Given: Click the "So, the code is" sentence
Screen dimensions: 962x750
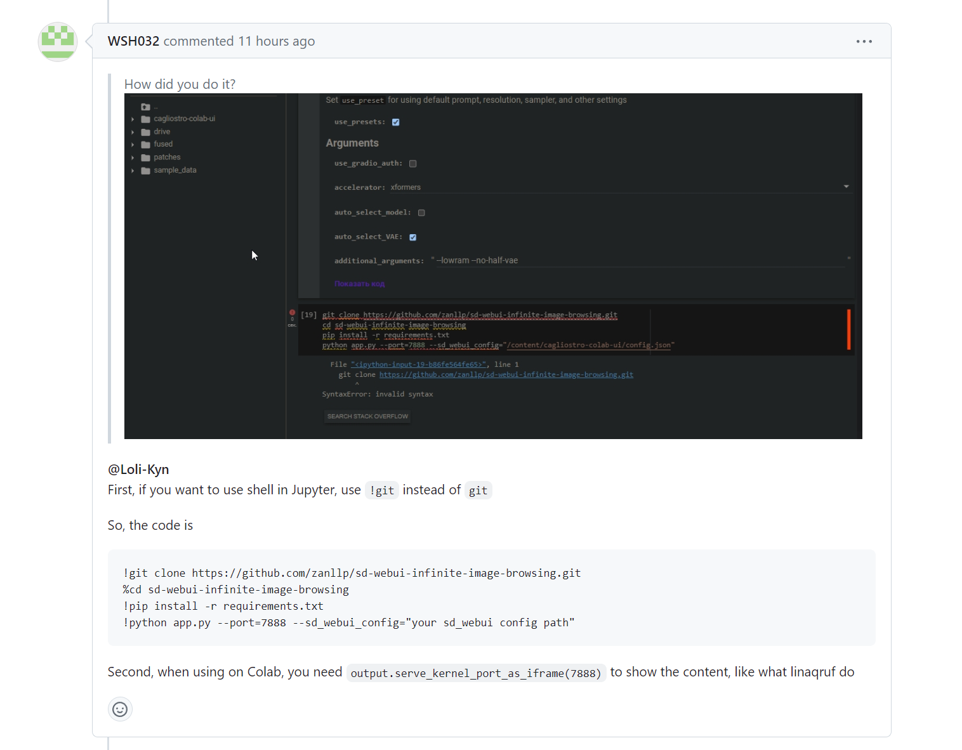Looking at the screenshot, I should 150,525.
